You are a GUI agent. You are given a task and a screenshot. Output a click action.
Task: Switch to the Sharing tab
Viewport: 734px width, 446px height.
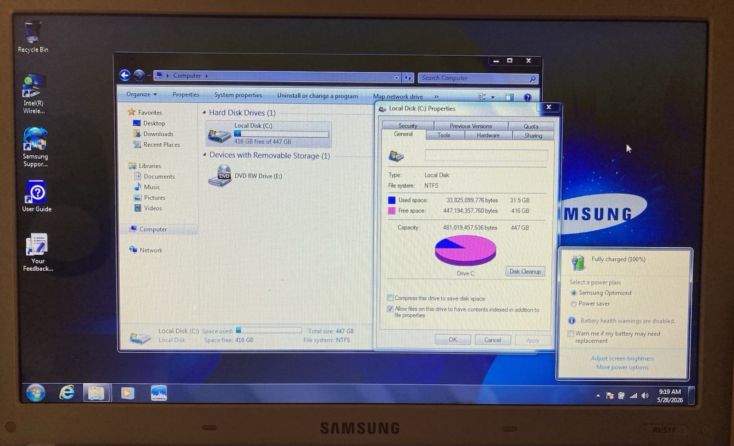click(533, 135)
